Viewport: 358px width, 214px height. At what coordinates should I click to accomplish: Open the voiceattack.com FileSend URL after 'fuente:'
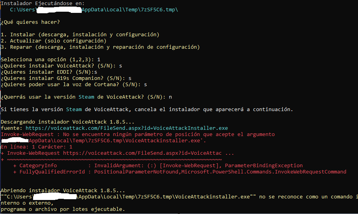(127, 128)
